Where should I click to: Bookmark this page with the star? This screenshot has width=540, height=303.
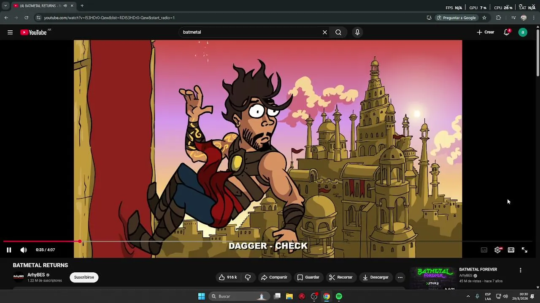click(x=484, y=18)
